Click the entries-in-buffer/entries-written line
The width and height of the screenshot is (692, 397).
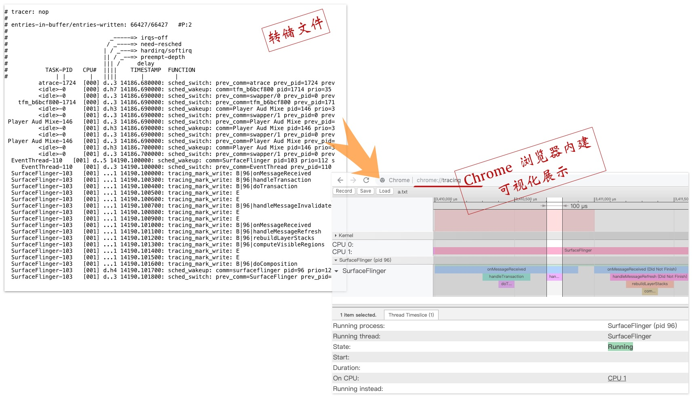(98, 25)
